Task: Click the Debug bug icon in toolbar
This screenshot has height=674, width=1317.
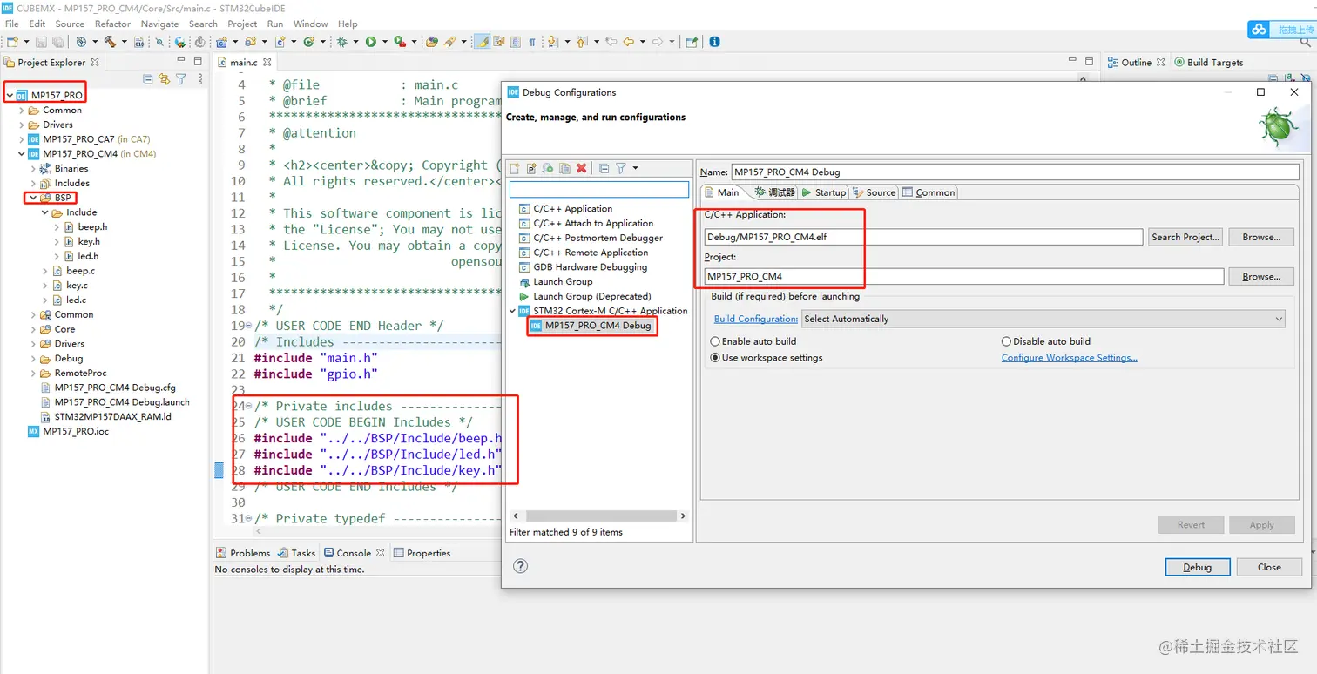Action: tap(342, 42)
